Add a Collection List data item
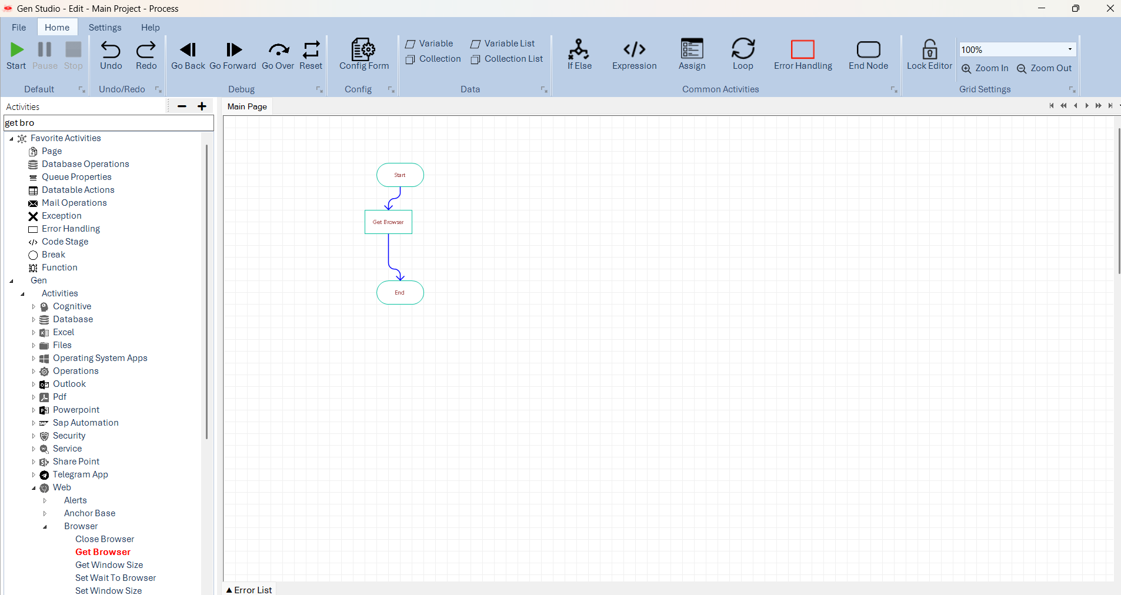 tap(507, 59)
